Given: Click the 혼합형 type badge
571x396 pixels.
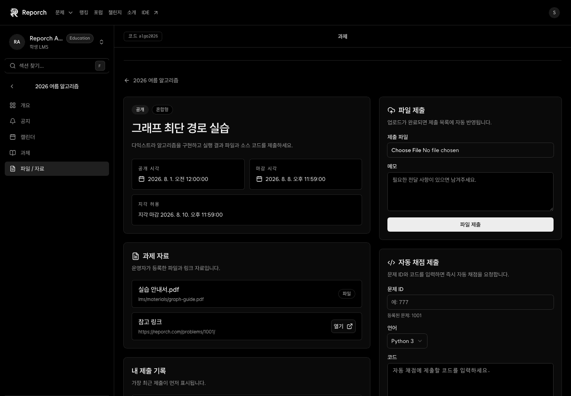Looking at the screenshot, I should (162, 110).
